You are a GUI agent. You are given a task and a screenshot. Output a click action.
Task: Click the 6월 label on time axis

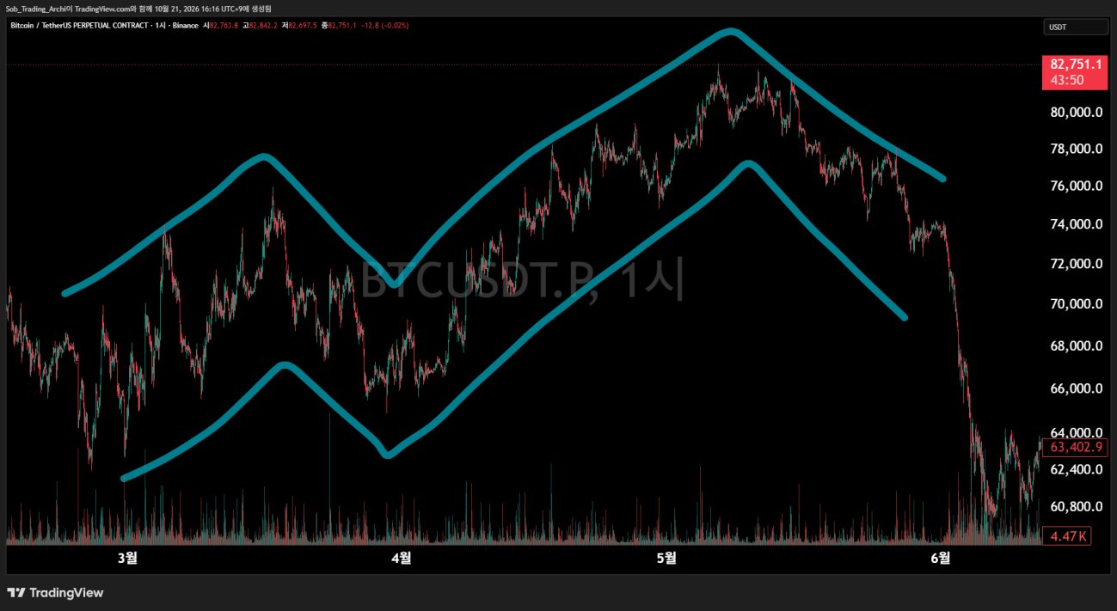pyautogui.click(x=940, y=558)
